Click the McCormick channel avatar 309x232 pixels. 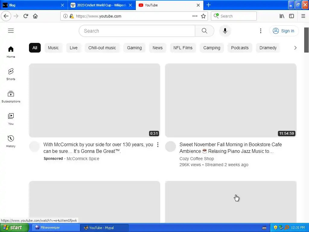point(34,147)
